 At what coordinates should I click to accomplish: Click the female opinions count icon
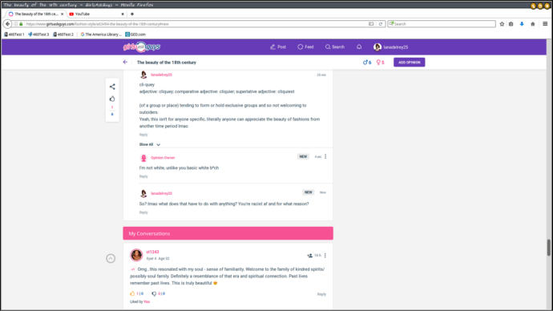[380, 63]
